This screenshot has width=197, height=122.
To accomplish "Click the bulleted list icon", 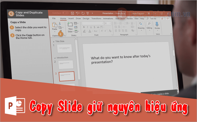I will [115, 23].
